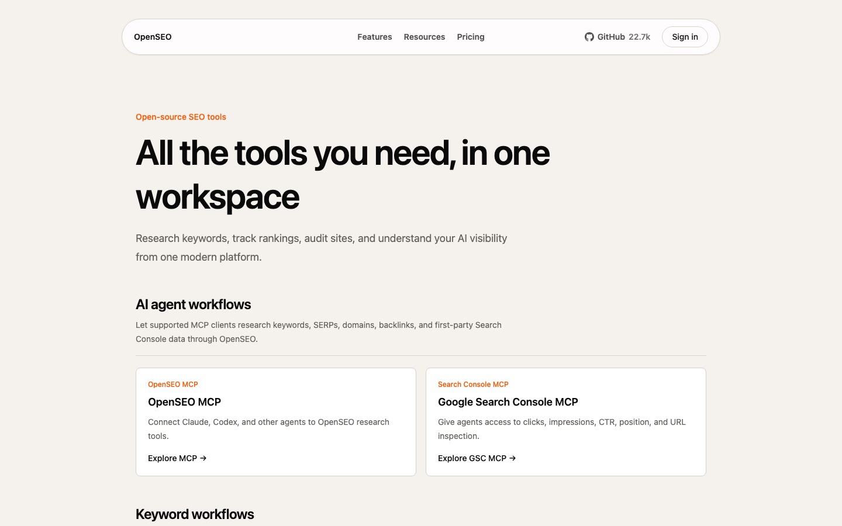
Task: Click the 'Connect Claude, Codex' card description
Action: click(x=268, y=429)
